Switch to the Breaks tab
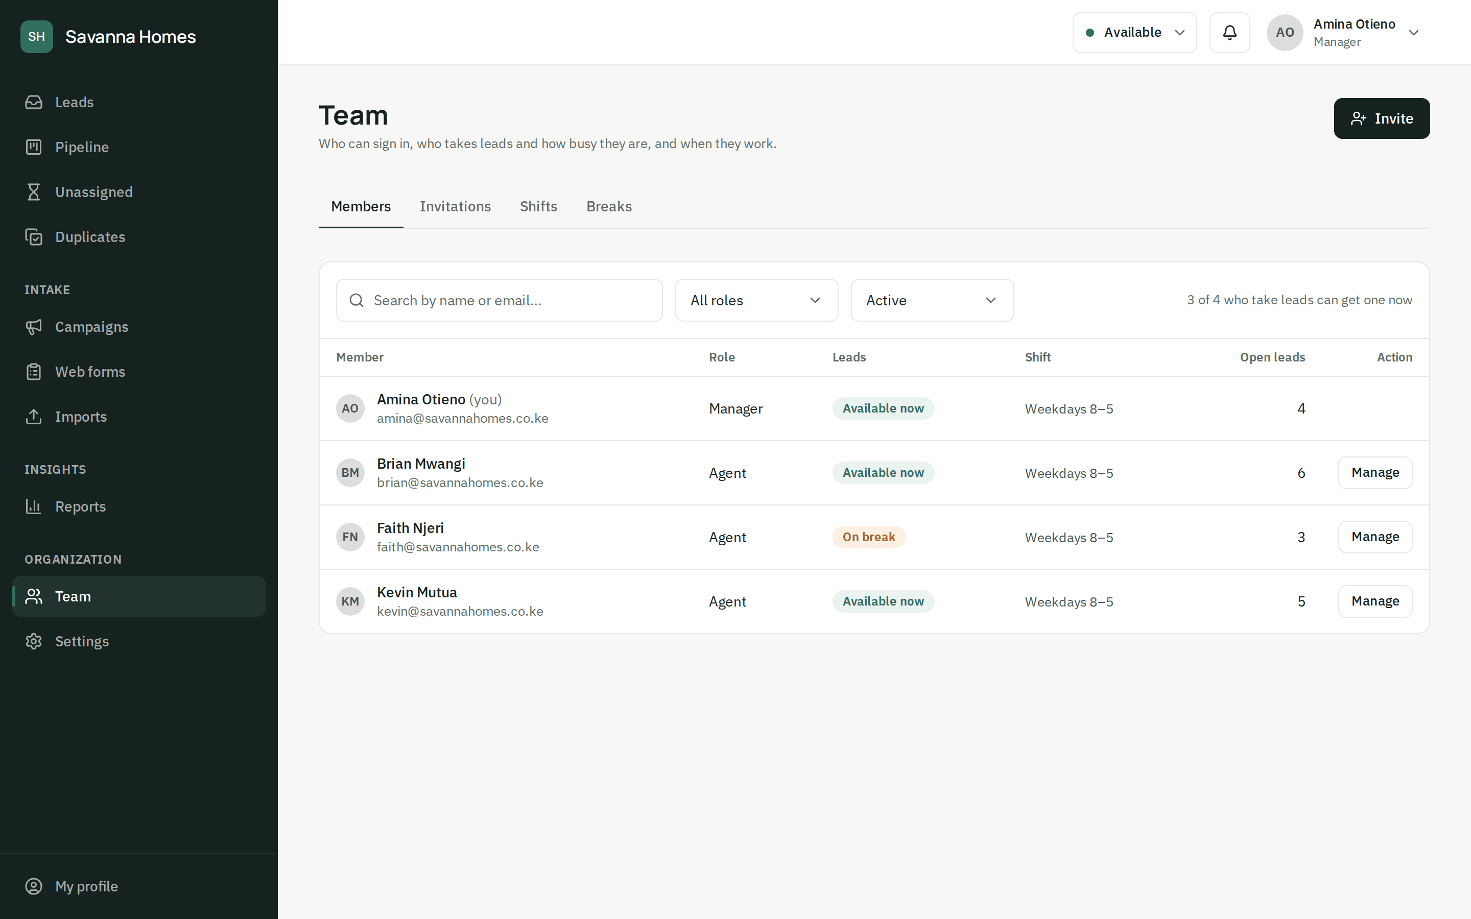The height and width of the screenshot is (919, 1471). [608, 207]
